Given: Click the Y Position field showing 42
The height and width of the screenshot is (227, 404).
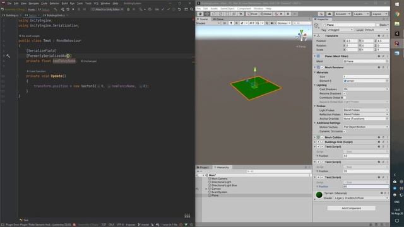Looking at the screenshot, I should click(x=365, y=156).
